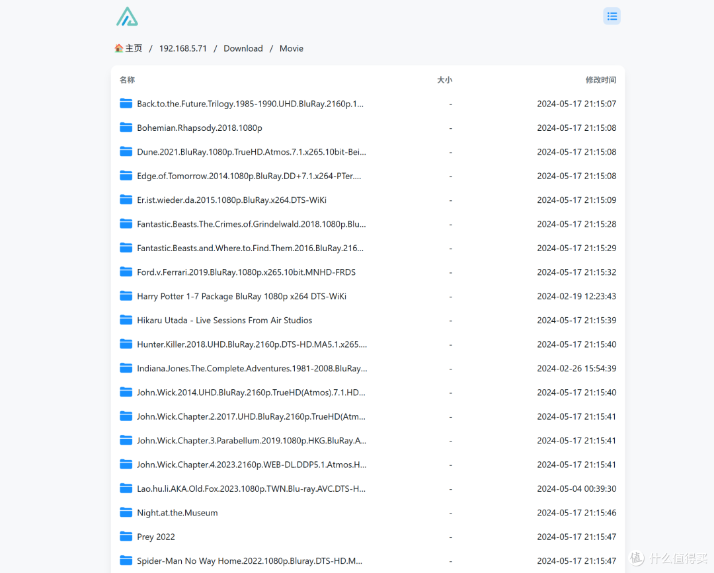This screenshot has height=573, width=714.
Task: Navigate to Download breadcrumb
Action: pyautogui.click(x=243, y=48)
